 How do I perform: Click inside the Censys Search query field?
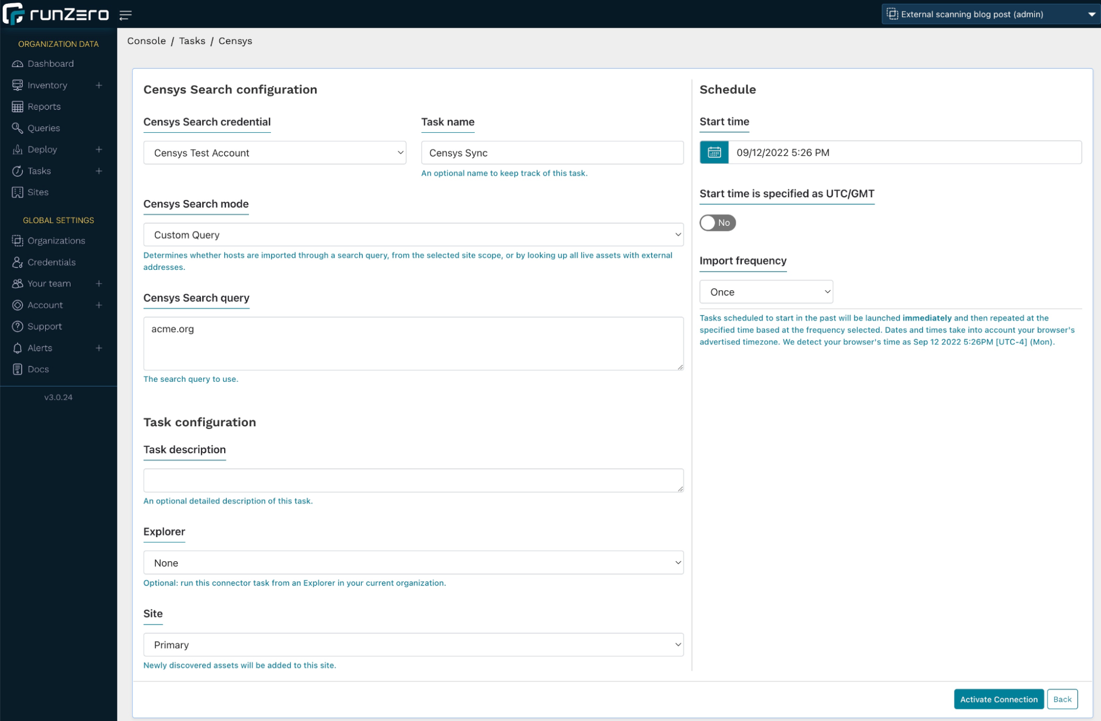413,343
